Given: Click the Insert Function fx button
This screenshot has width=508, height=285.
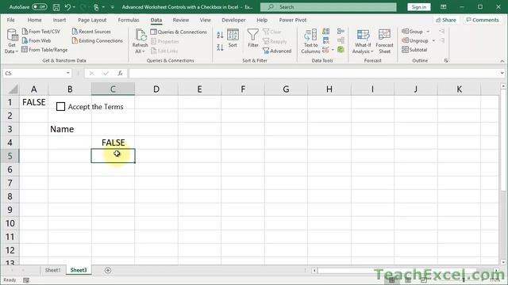Looking at the screenshot, I should coord(120,74).
